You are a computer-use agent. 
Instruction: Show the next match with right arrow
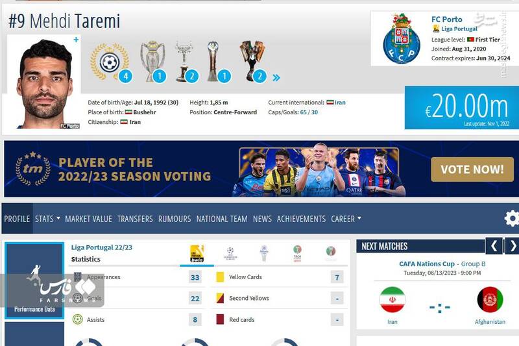pos(513,246)
